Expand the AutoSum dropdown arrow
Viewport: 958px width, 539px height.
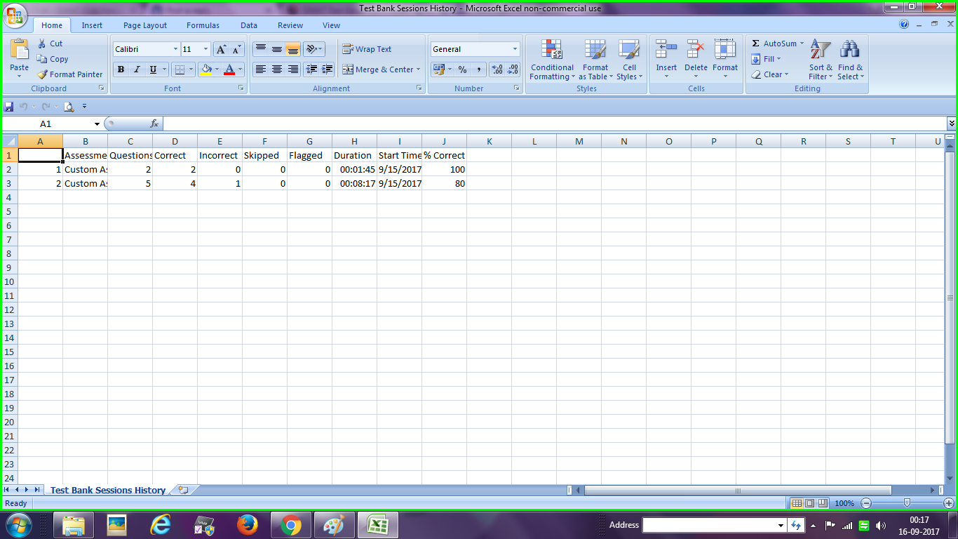click(x=802, y=44)
